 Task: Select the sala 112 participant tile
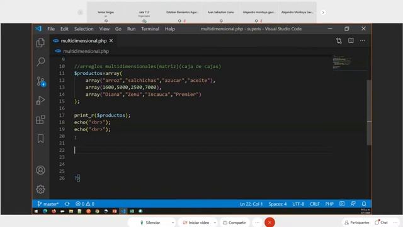click(x=144, y=13)
